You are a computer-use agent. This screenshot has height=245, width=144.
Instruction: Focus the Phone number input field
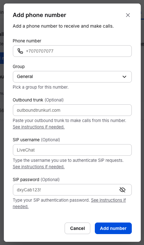(72, 51)
